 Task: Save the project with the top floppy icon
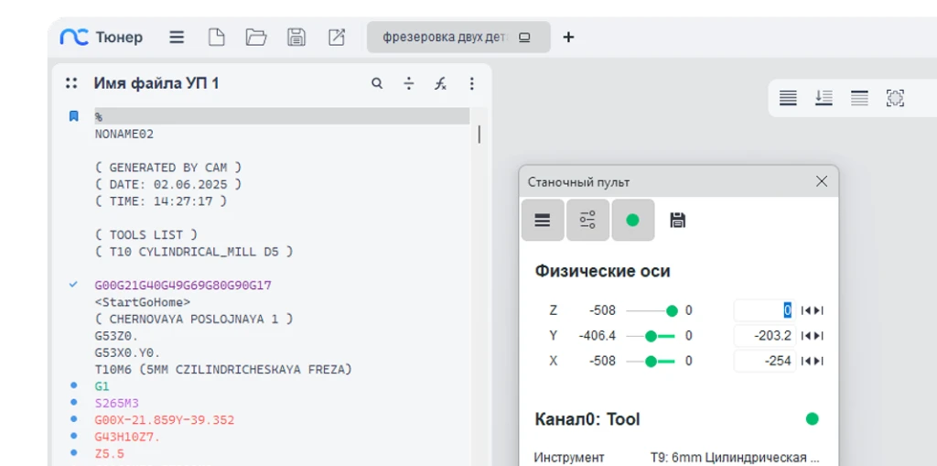296,38
